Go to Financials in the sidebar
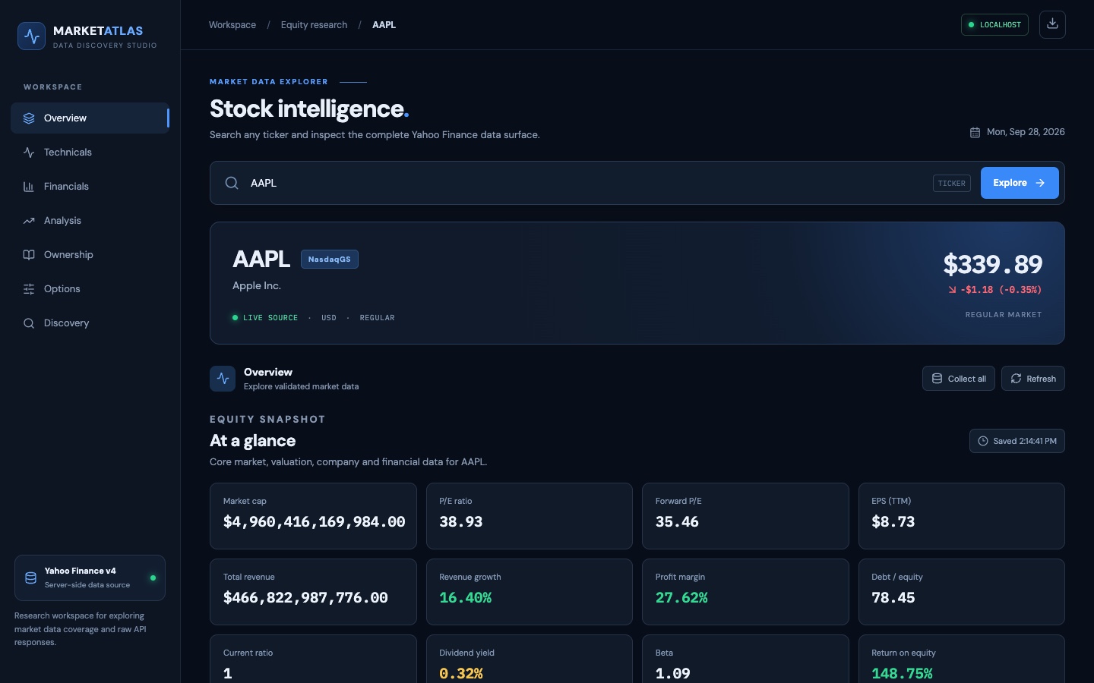 click(90, 187)
